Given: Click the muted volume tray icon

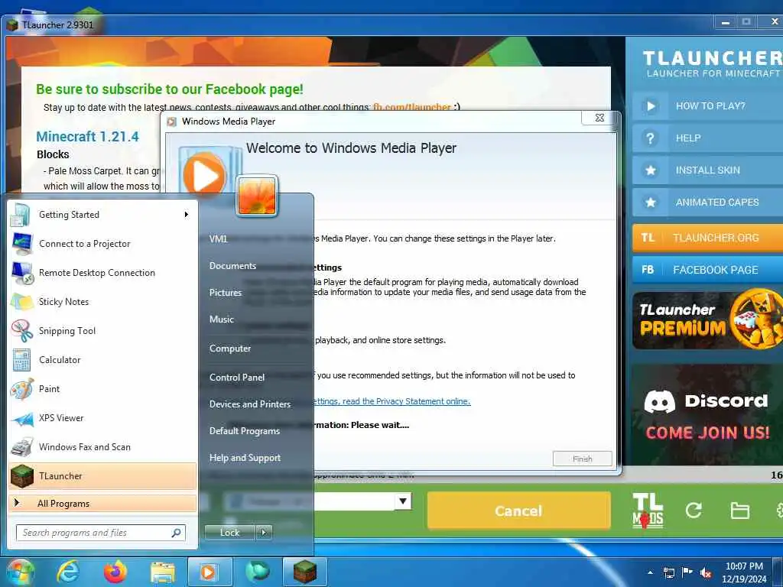Looking at the screenshot, I should [x=706, y=572].
